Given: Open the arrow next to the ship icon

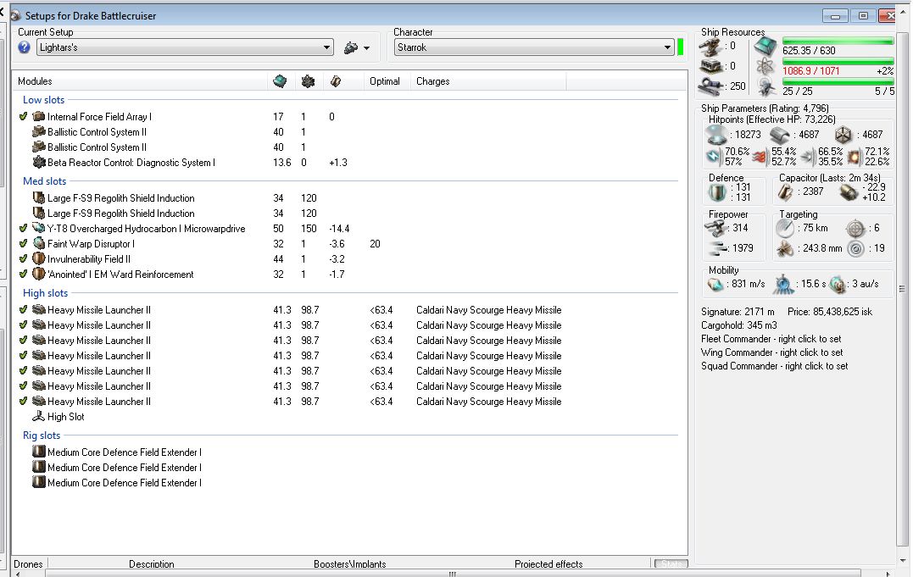Looking at the screenshot, I should (366, 48).
